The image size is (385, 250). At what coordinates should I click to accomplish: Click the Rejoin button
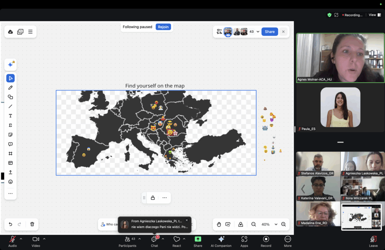coord(163,27)
